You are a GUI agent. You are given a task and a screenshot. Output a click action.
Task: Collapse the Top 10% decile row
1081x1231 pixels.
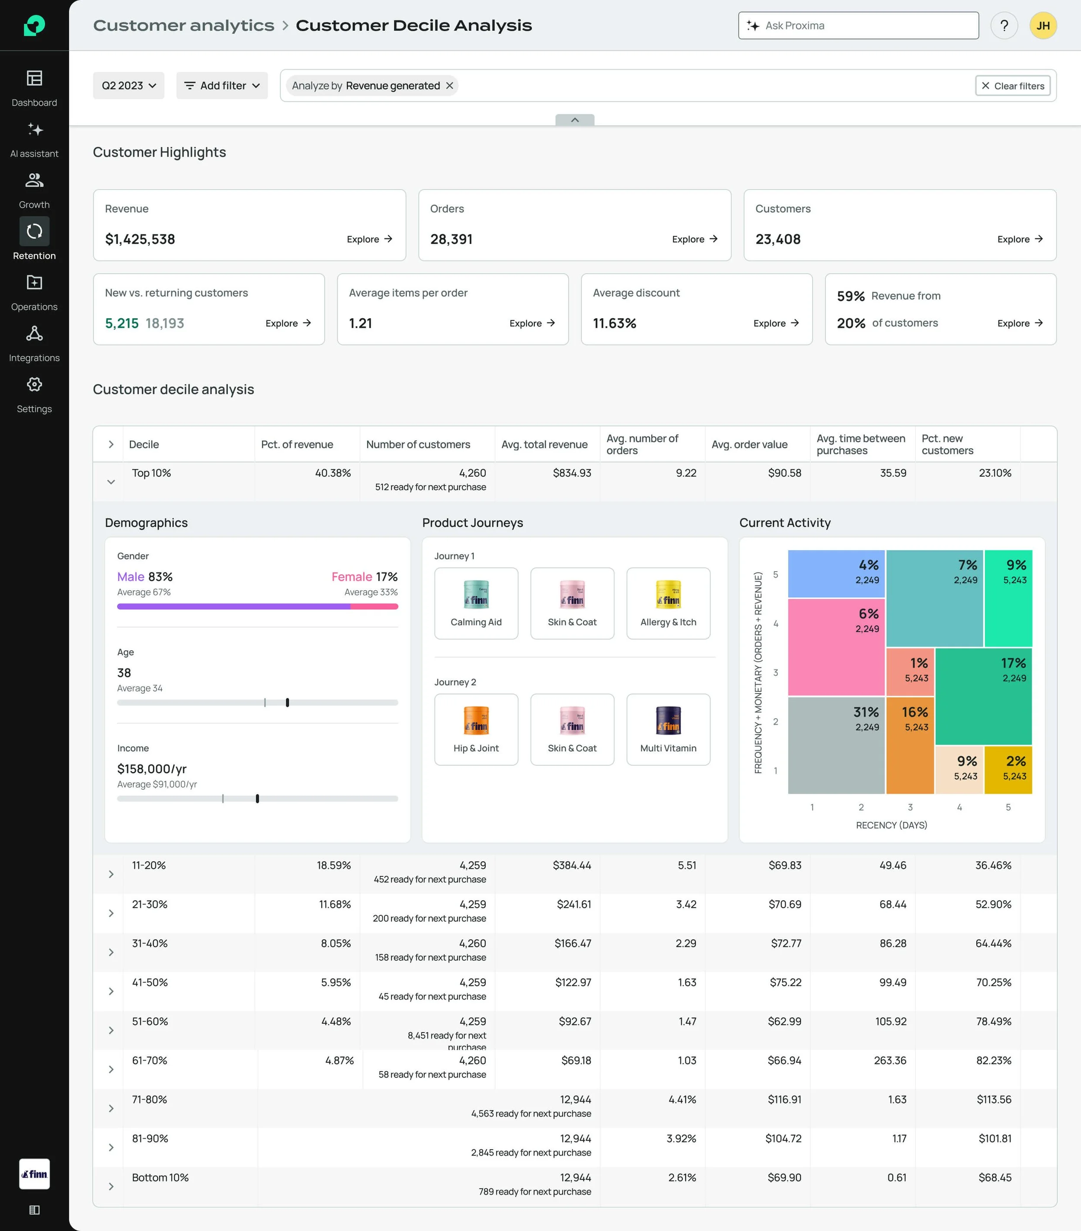coord(111,482)
